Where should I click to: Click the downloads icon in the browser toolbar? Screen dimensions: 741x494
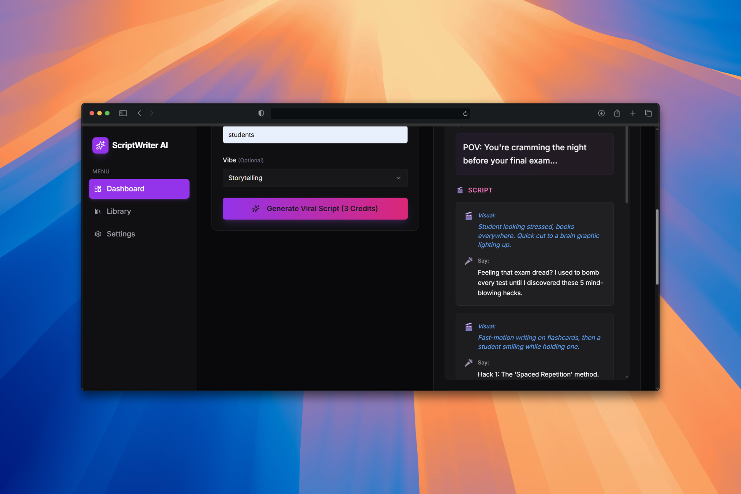point(601,113)
